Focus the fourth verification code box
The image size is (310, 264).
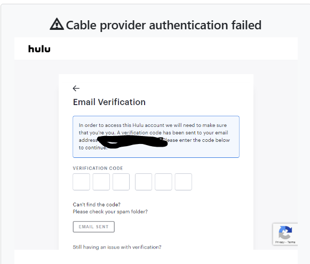coord(144,182)
